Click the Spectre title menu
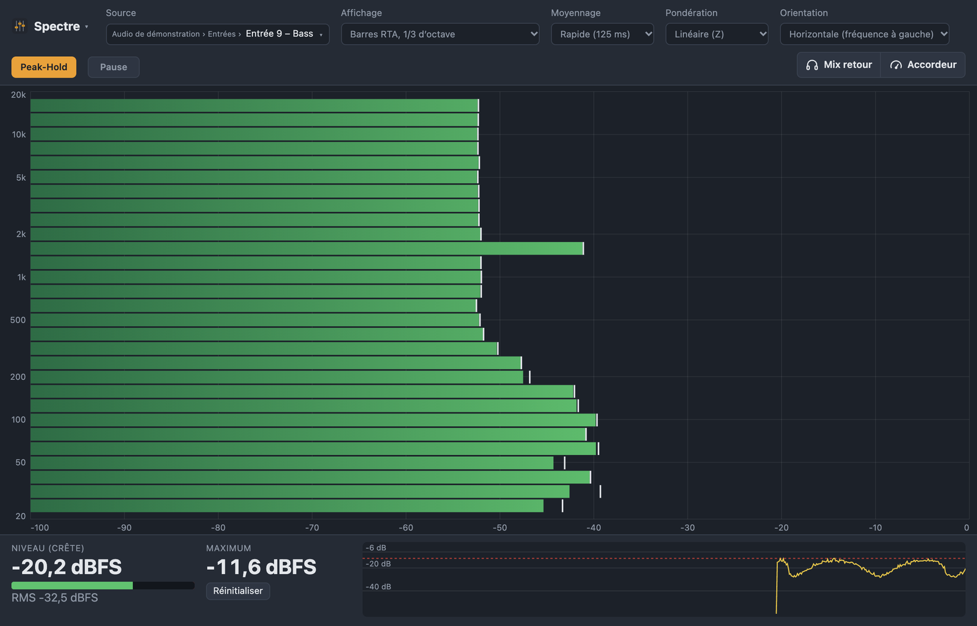The height and width of the screenshot is (626, 977). (57, 26)
